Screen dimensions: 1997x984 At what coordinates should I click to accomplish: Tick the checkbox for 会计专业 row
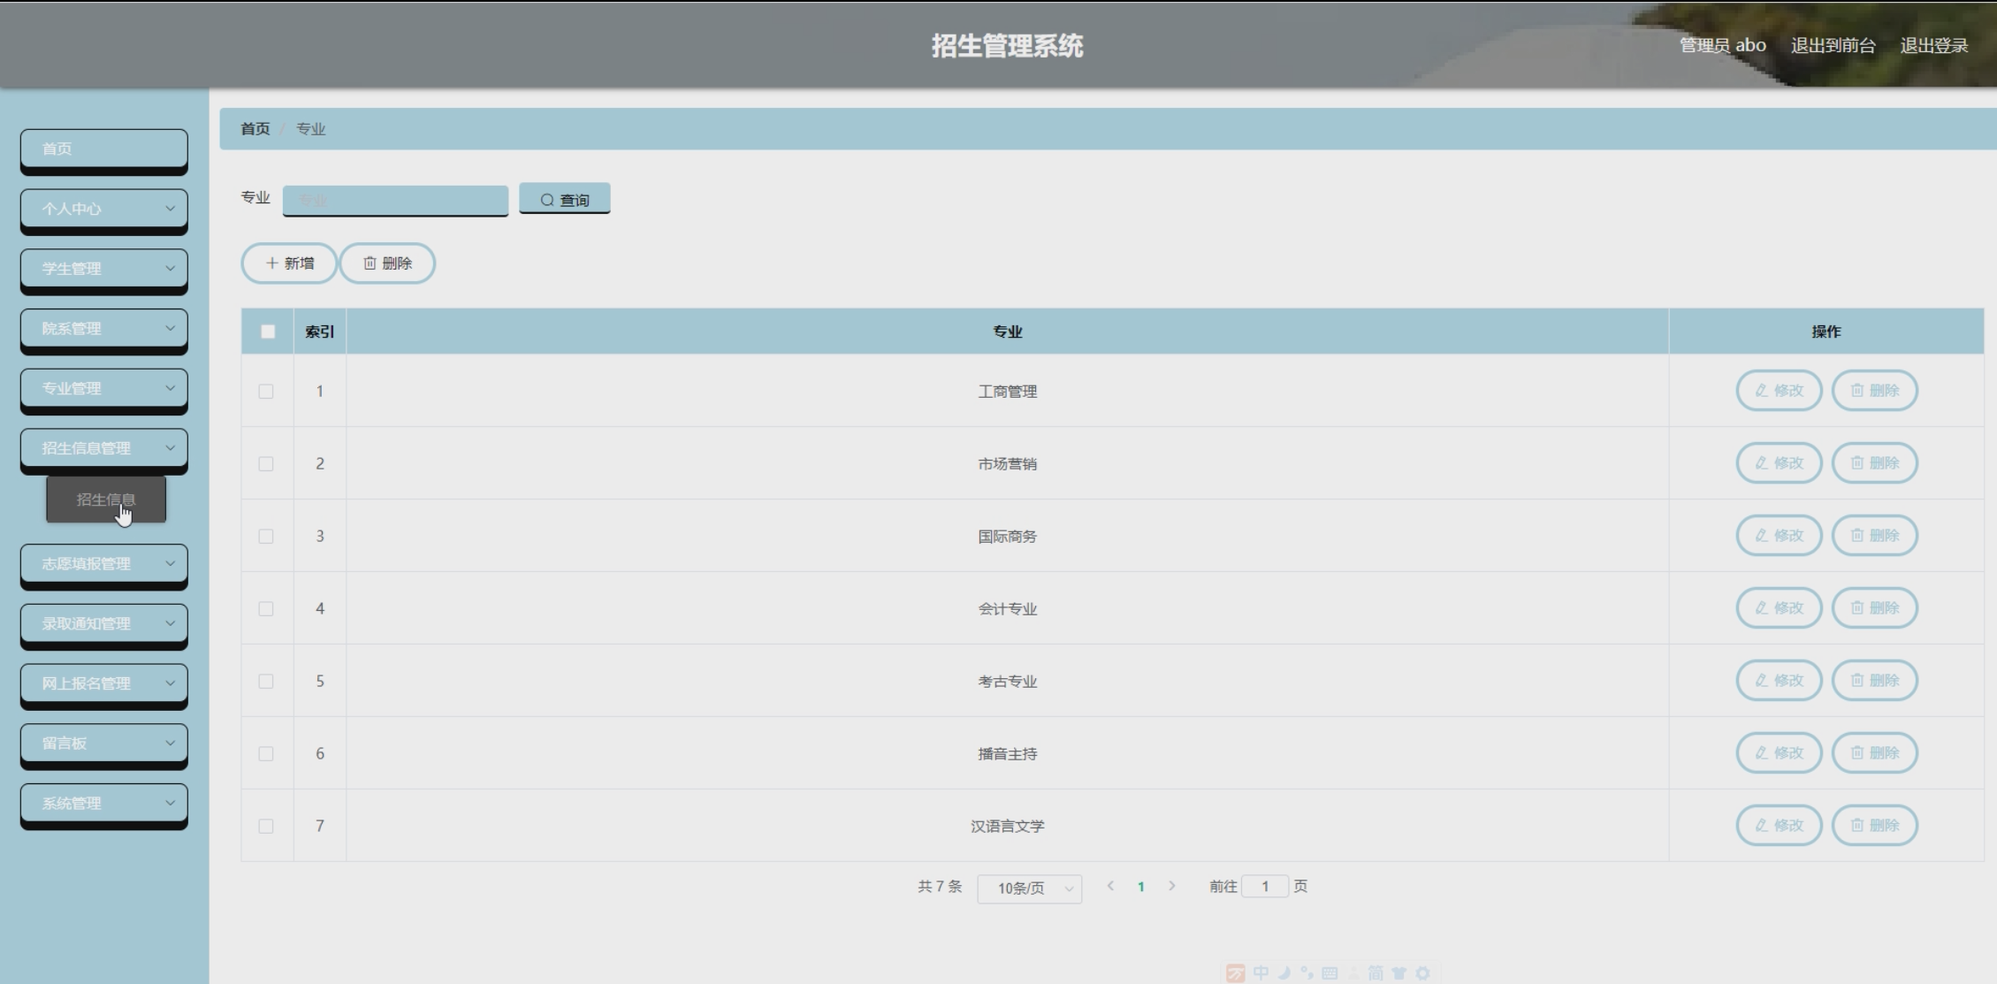[266, 608]
